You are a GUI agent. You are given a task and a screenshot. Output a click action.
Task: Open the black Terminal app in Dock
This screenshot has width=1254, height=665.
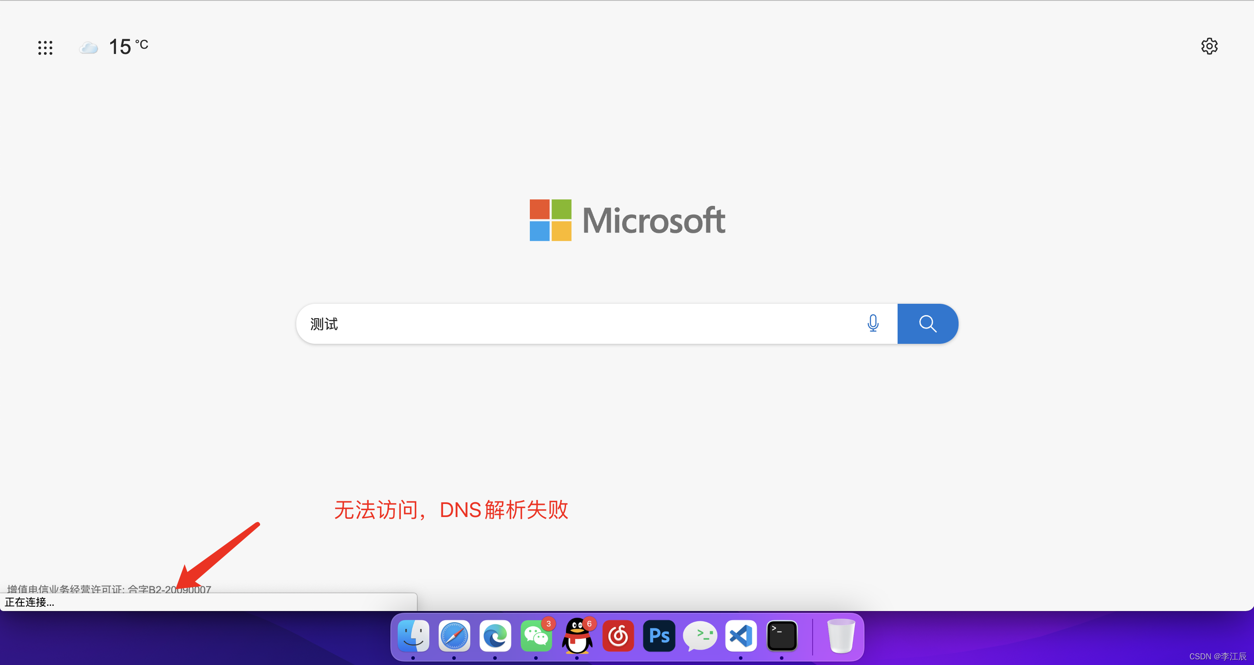click(782, 636)
